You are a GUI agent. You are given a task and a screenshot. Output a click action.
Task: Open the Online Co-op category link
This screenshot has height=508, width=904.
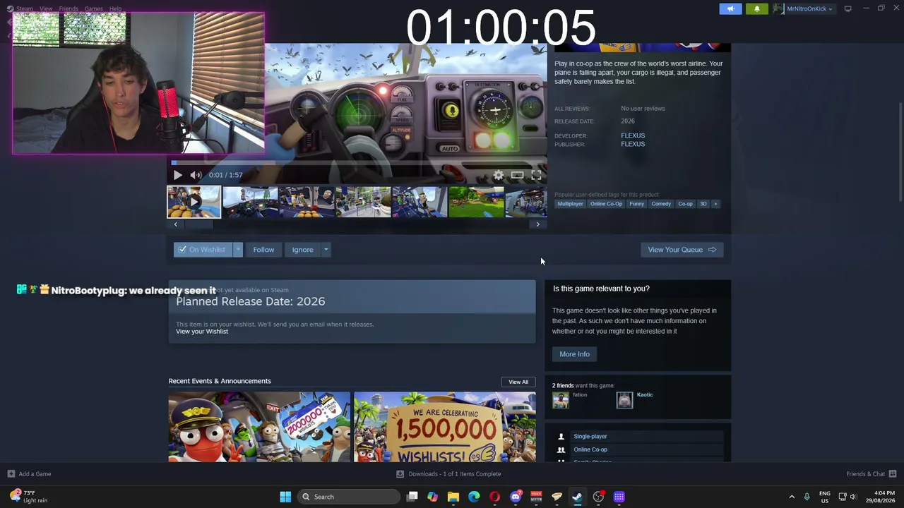pyautogui.click(x=590, y=449)
